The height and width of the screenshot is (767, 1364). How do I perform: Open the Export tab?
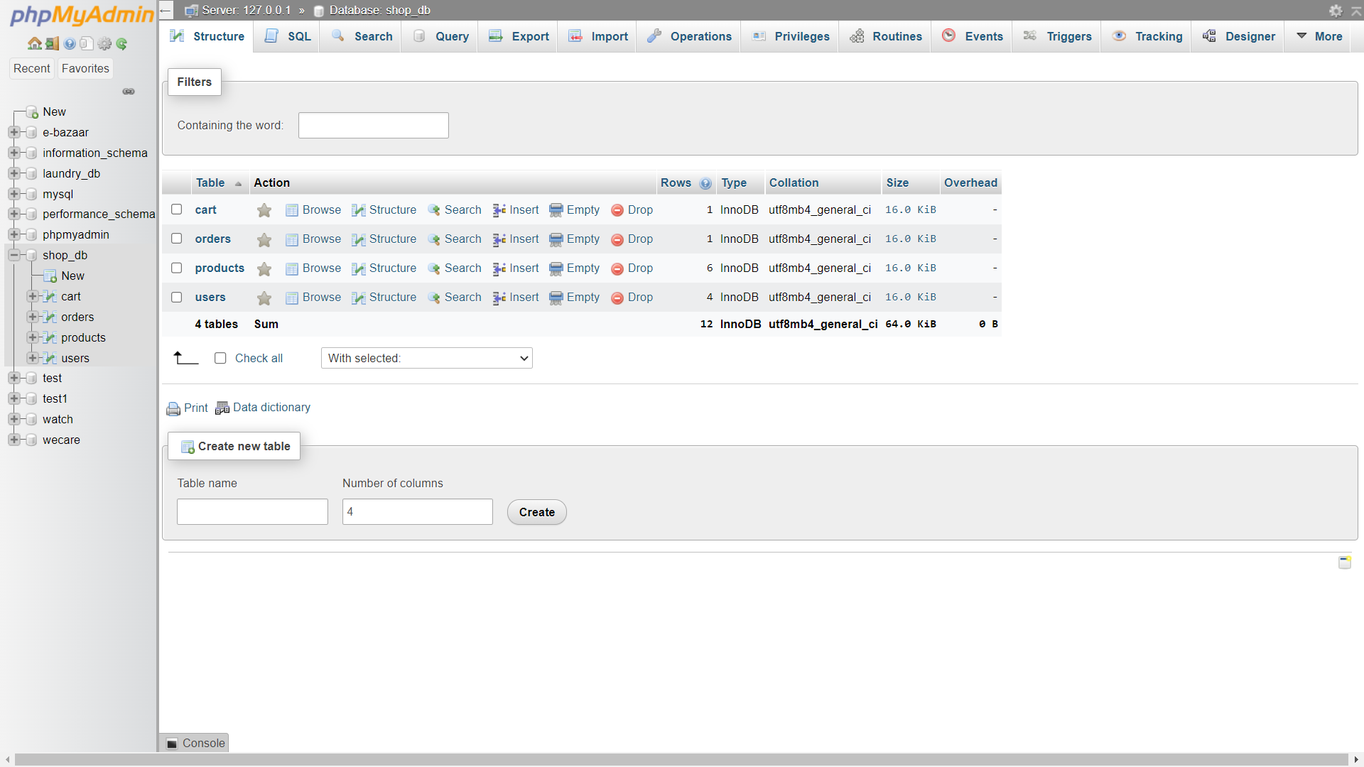(x=519, y=36)
